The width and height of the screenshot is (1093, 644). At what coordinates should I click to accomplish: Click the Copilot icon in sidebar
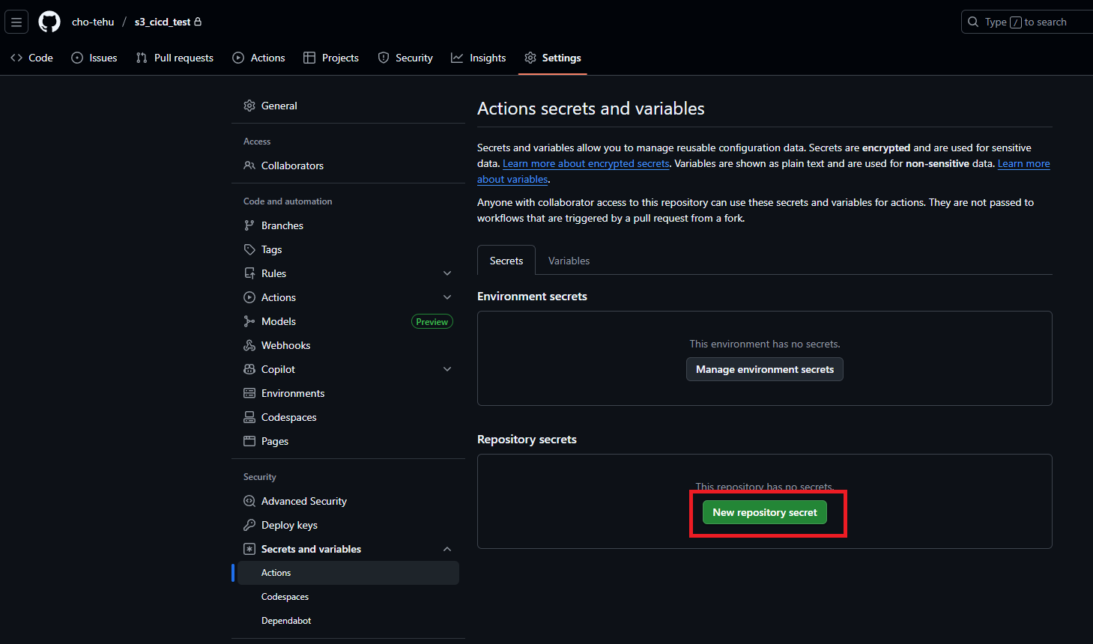pos(249,369)
